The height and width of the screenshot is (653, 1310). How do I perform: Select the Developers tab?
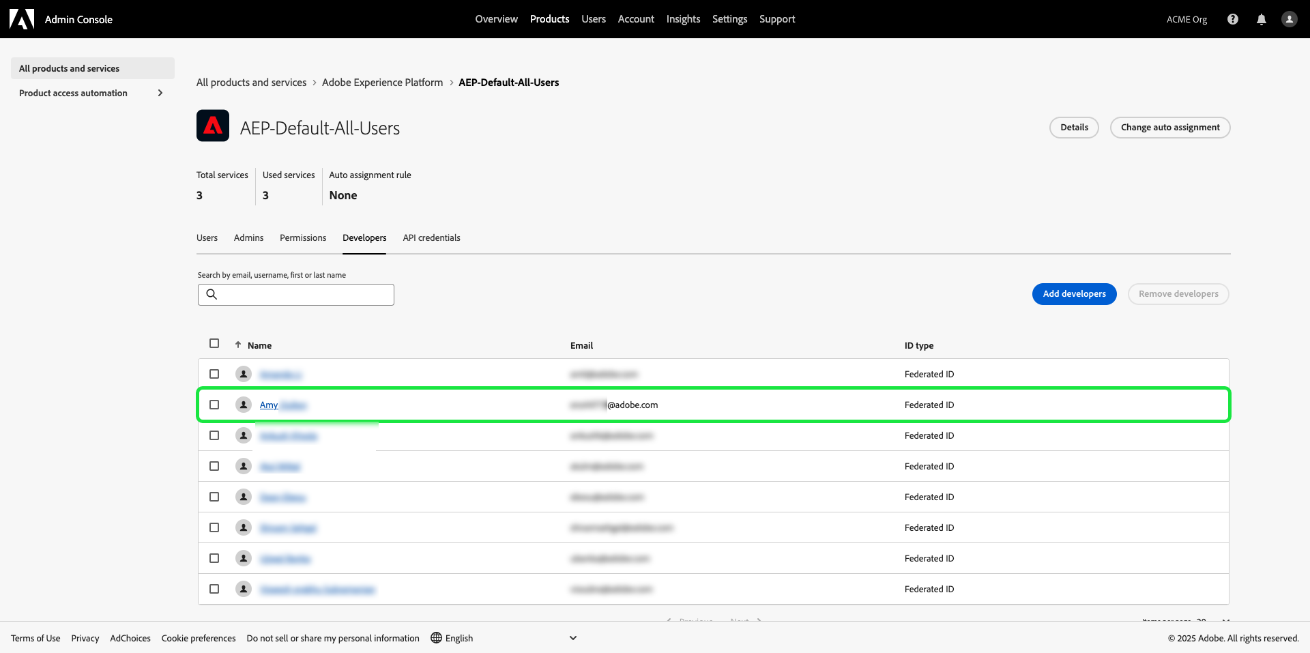(364, 238)
